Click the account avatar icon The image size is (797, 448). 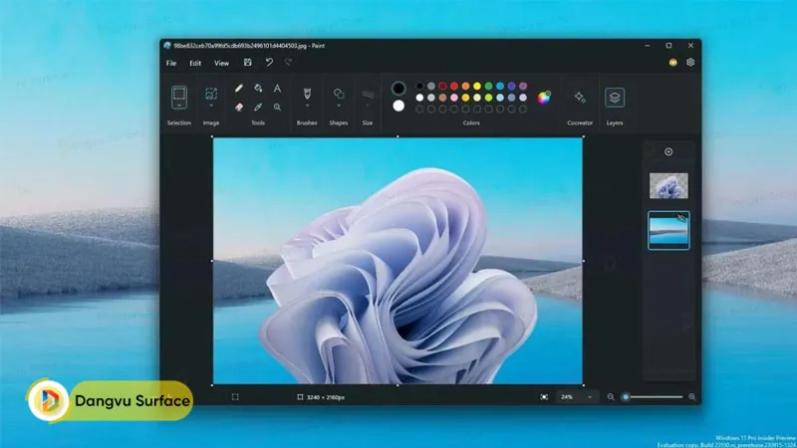673,63
